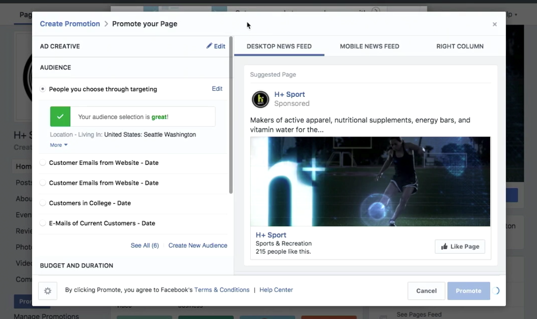Click H+ Sport title below ad image
537x319 pixels.
pos(271,235)
